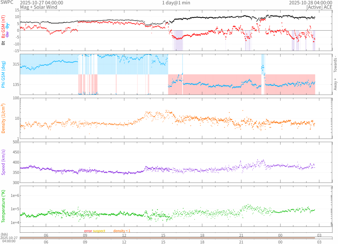Click the start time 2025-10-27 04:00:00 at top
This screenshot has height=244, width=338.
41,3
